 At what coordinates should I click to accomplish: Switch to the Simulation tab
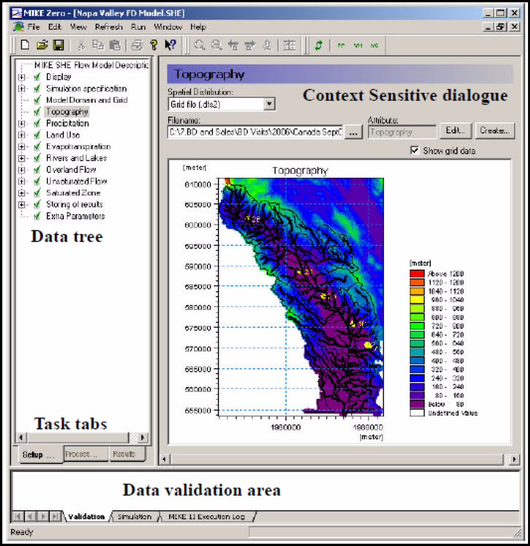(x=134, y=516)
